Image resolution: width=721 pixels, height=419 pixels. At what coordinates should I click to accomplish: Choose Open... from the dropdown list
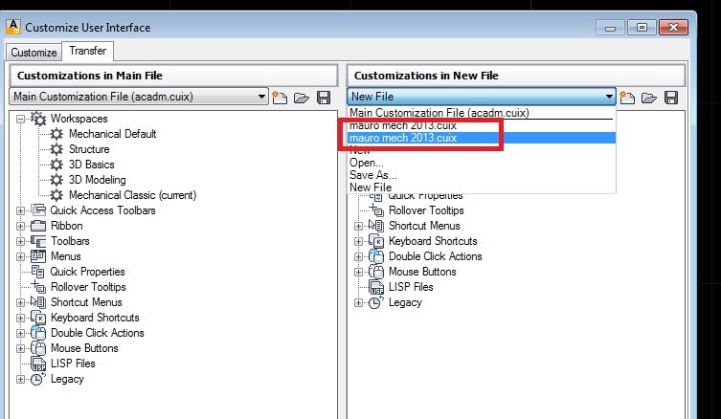pyautogui.click(x=481, y=163)
